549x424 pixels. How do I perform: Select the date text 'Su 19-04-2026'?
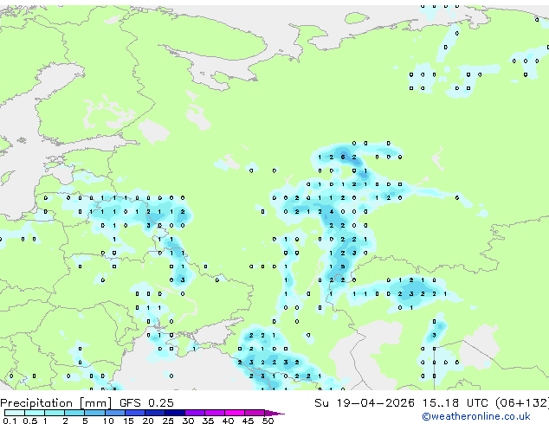(365, 403)
